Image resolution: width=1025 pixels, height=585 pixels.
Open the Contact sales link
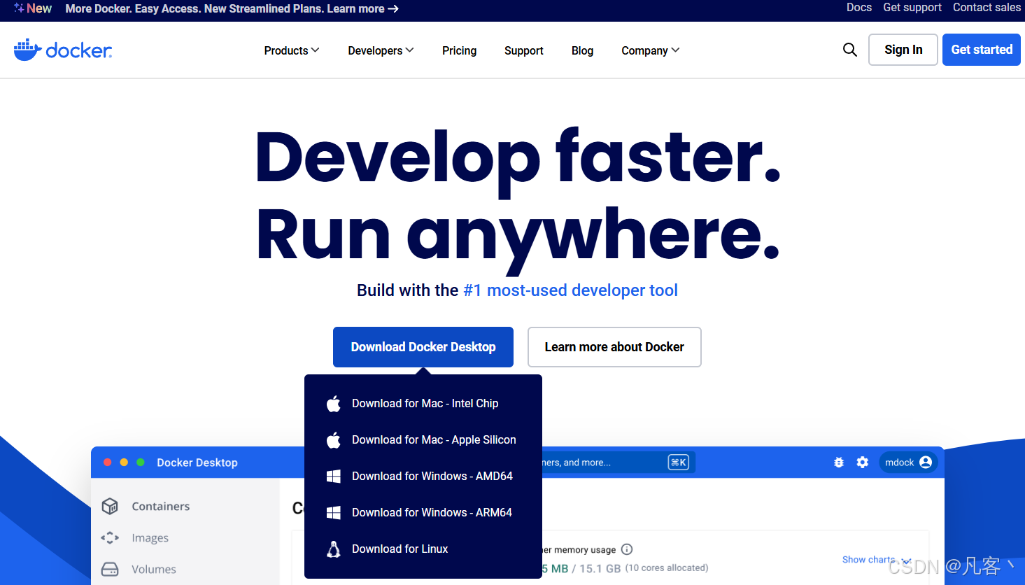987,7
